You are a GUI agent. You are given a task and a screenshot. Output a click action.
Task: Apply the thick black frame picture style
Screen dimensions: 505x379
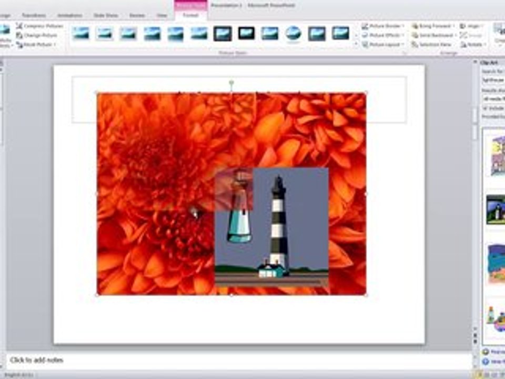(223, 33)
